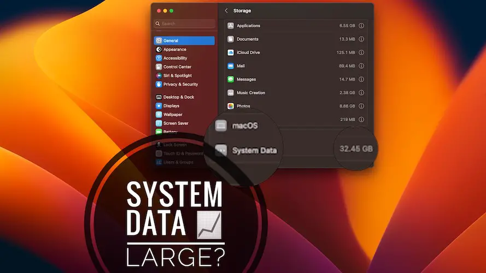Screen dimensions: 486x273
Task: Click the Search field in Settings sidebar
Action: [x=184, y=23]
